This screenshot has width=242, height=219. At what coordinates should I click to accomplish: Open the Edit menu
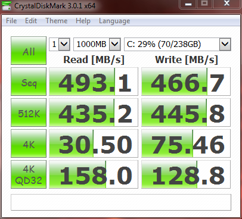tap(31, 21)
